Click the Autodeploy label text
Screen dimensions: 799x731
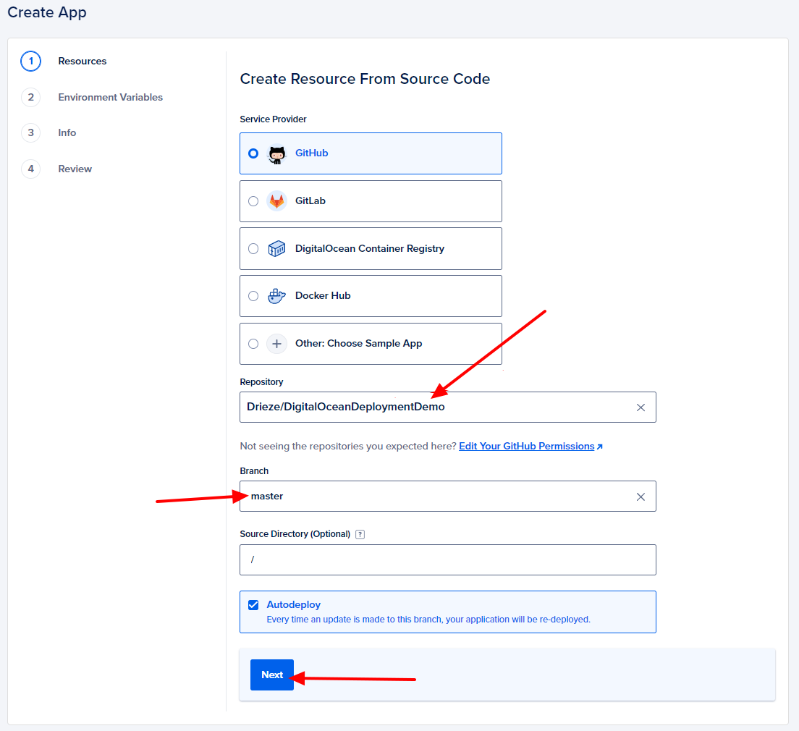click(294, 604)
